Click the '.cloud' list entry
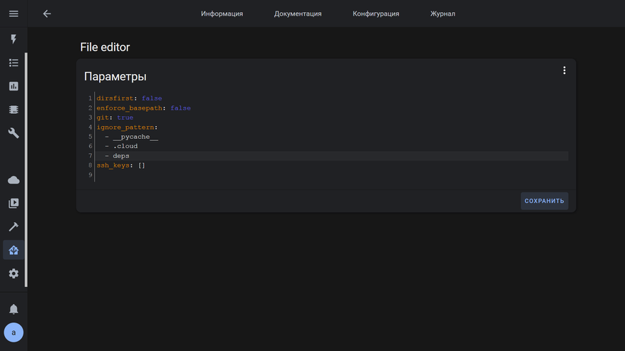 (x=125, y=146)
